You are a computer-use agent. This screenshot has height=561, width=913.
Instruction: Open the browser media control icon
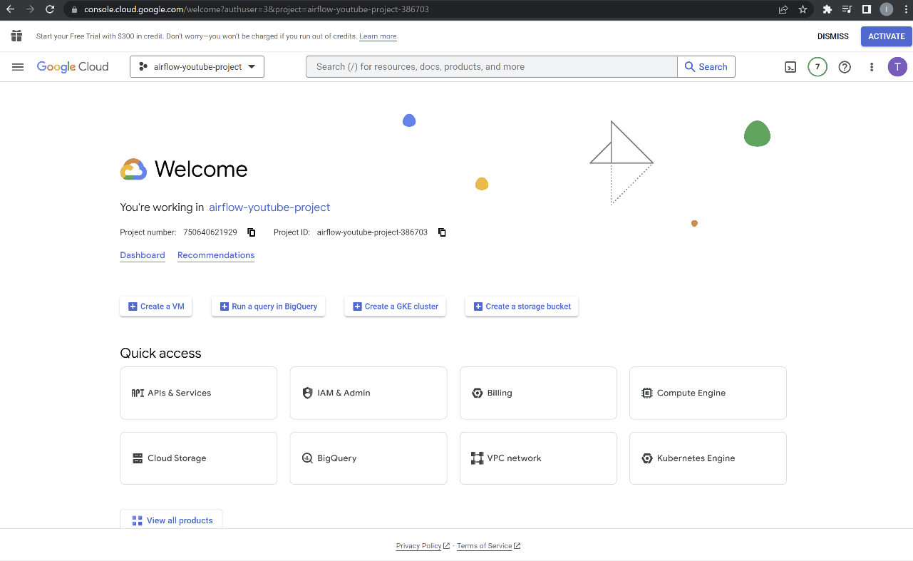click(x=847, y=9)
